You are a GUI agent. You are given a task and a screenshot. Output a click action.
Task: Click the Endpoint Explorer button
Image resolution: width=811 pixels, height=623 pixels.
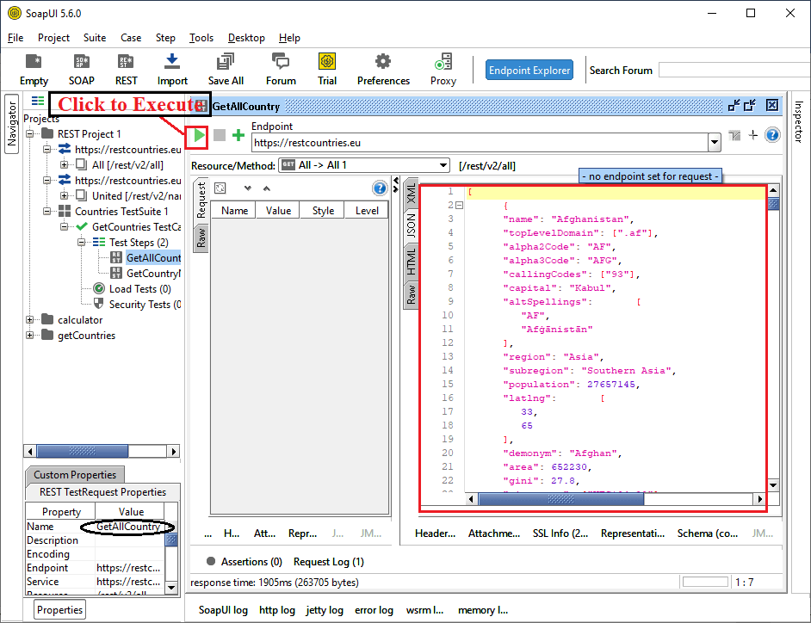[x=529, y=71]
